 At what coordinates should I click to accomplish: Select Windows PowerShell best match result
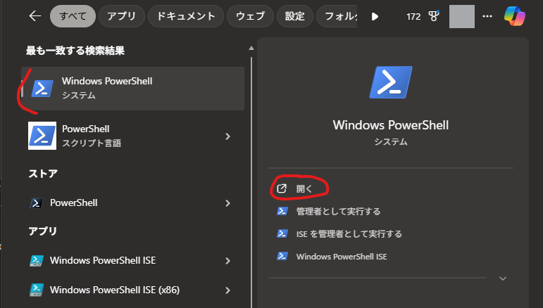point(132,89)
